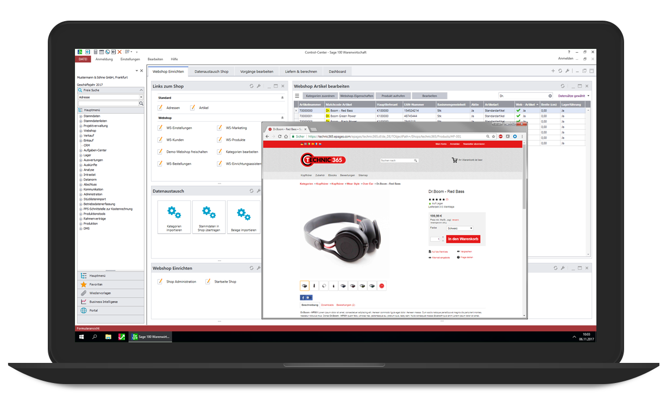667x402 pixels.
Task: Click the hamburger menu in Webshop Artikel
Action: pyautogui.click(x=297, y=96)
